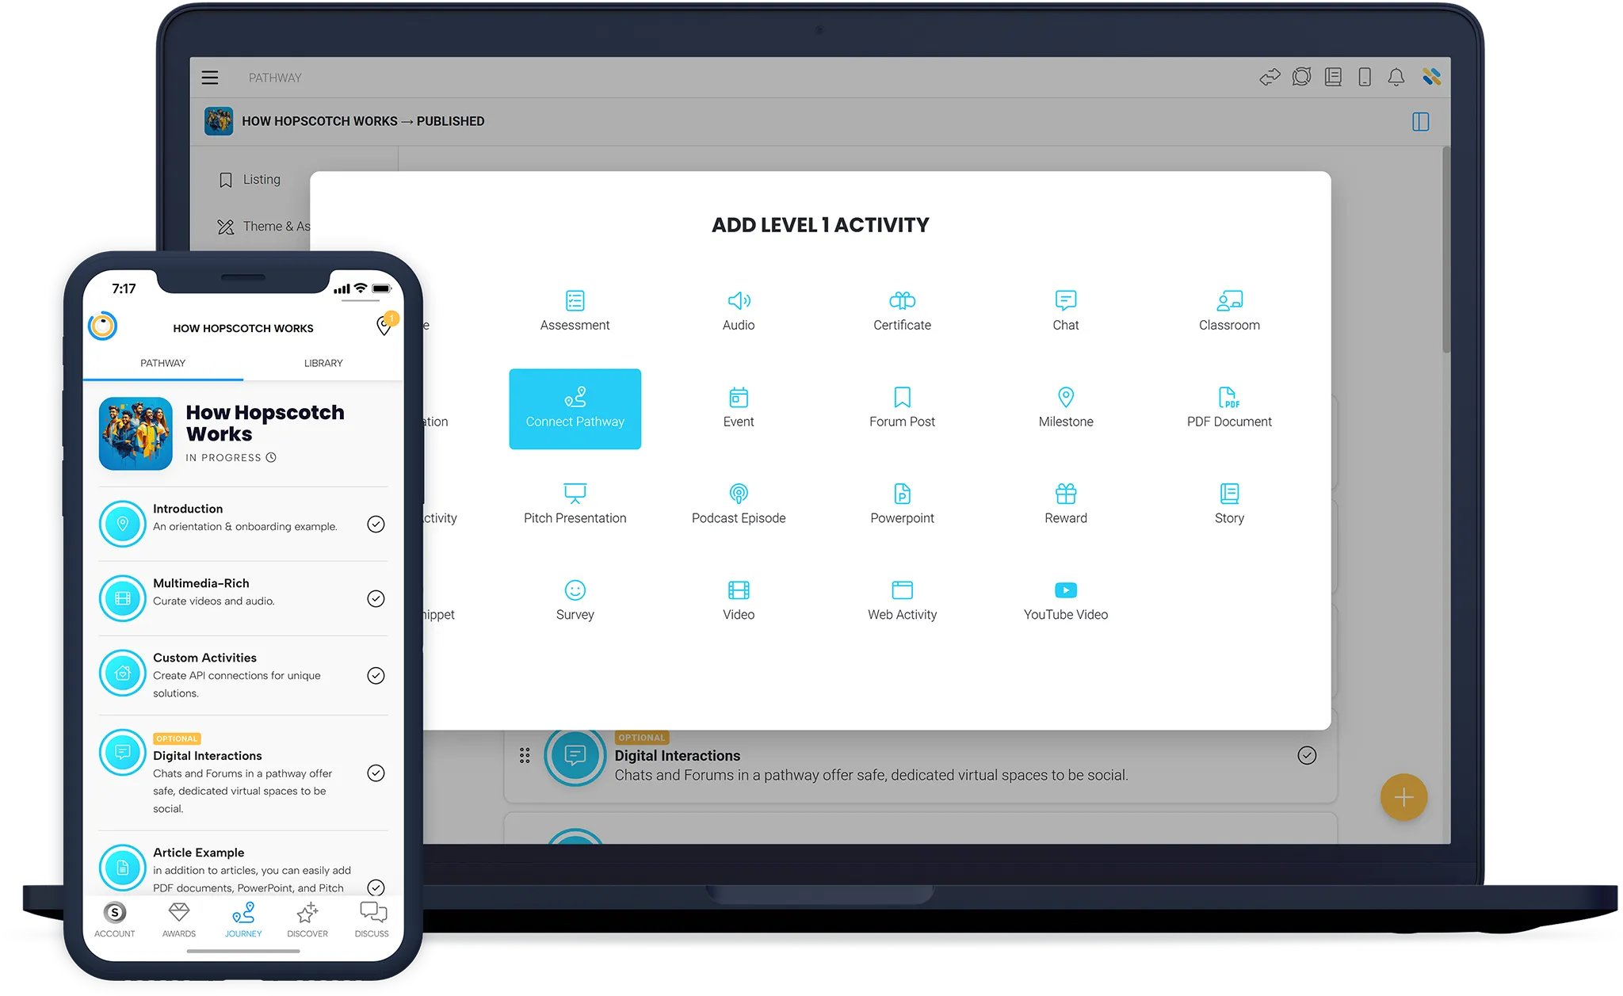Tap JOURNEY in the phone bottom bar

coord(243,920)
